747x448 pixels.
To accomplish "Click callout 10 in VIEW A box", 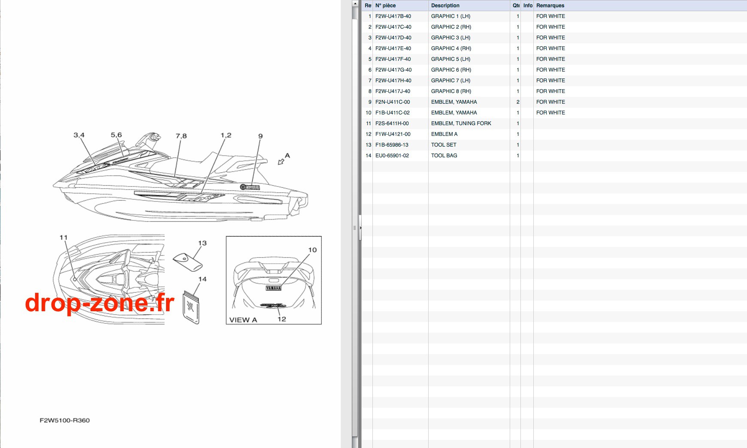I will (x=312, y=250).
